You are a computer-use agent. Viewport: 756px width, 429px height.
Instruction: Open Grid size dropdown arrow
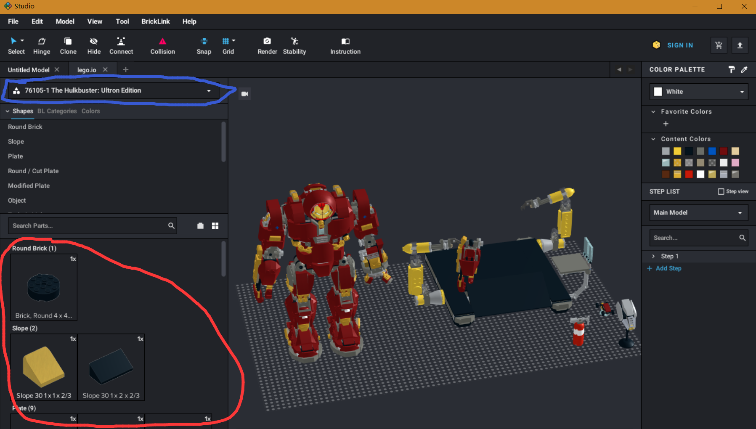233,41
